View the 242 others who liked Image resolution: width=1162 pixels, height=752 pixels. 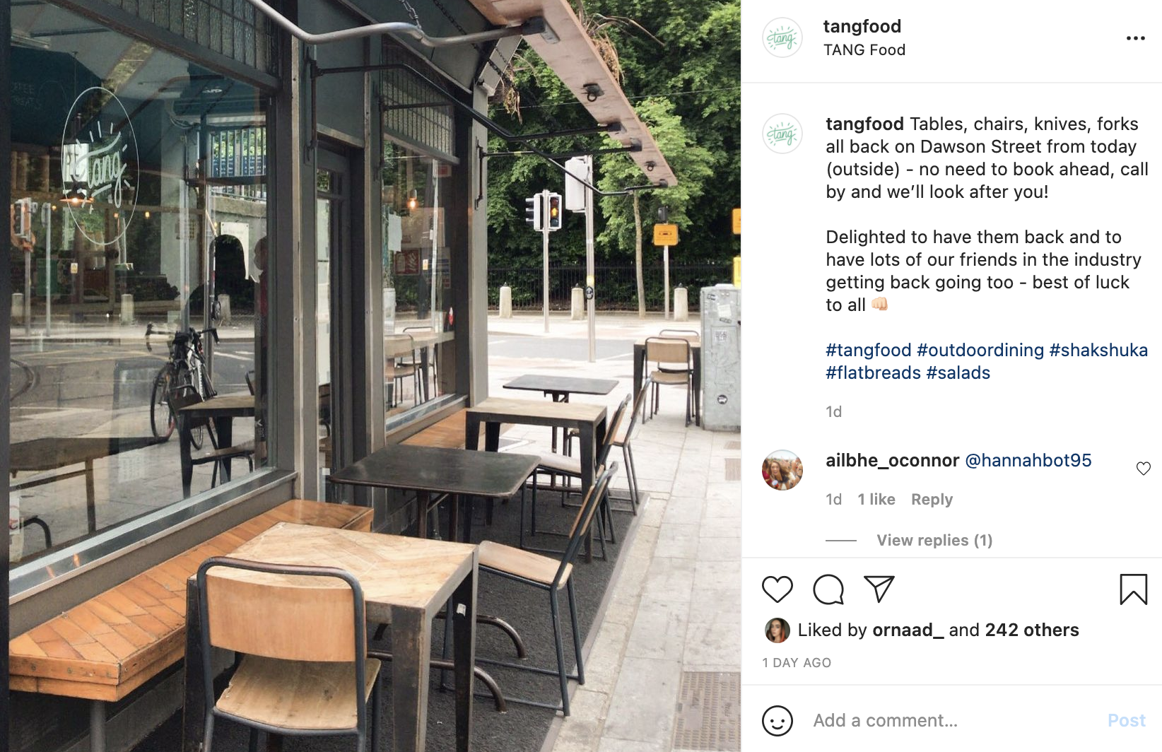tap(1032, 630)
